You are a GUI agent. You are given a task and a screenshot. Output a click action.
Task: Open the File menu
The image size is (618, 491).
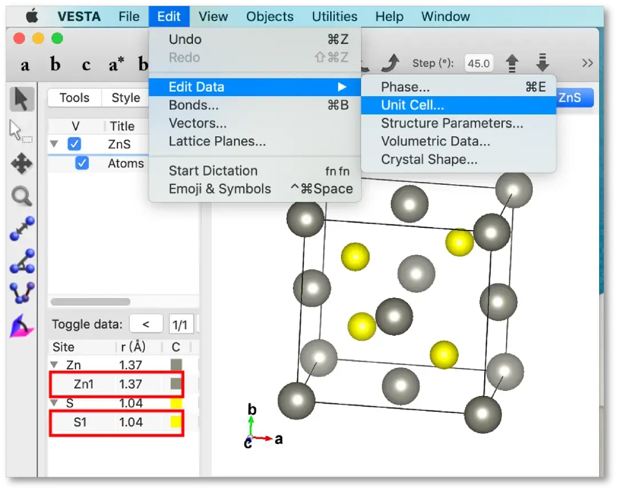click(x=129, y=17)
